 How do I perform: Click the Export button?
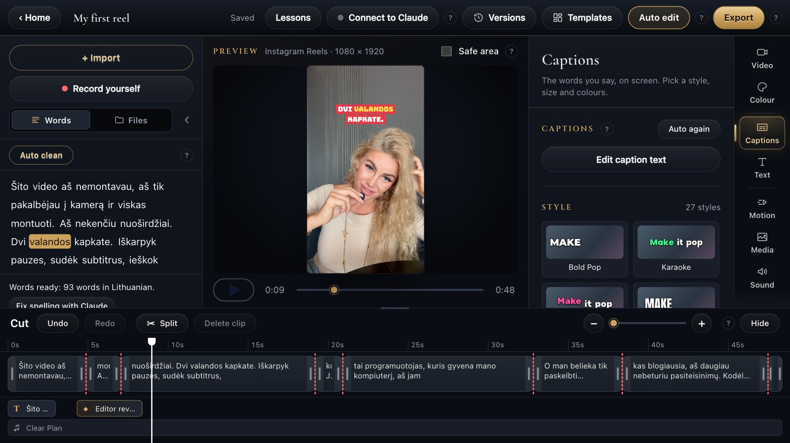[739, 18]
